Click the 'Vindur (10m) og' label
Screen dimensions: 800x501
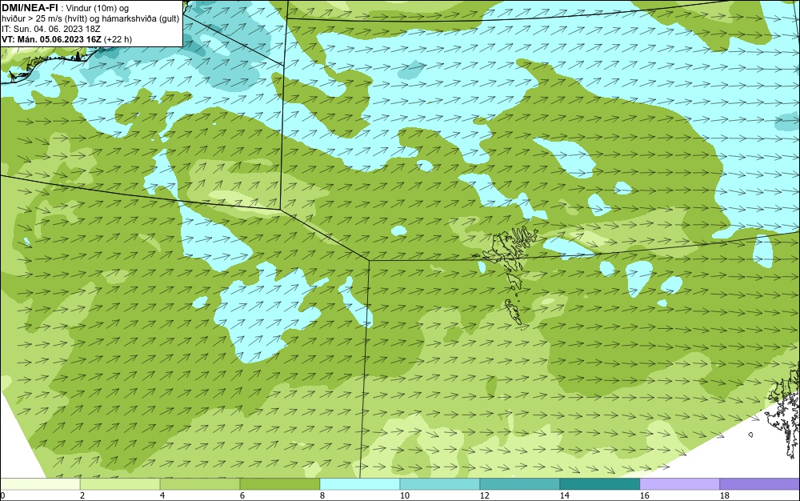click(98, 8)
